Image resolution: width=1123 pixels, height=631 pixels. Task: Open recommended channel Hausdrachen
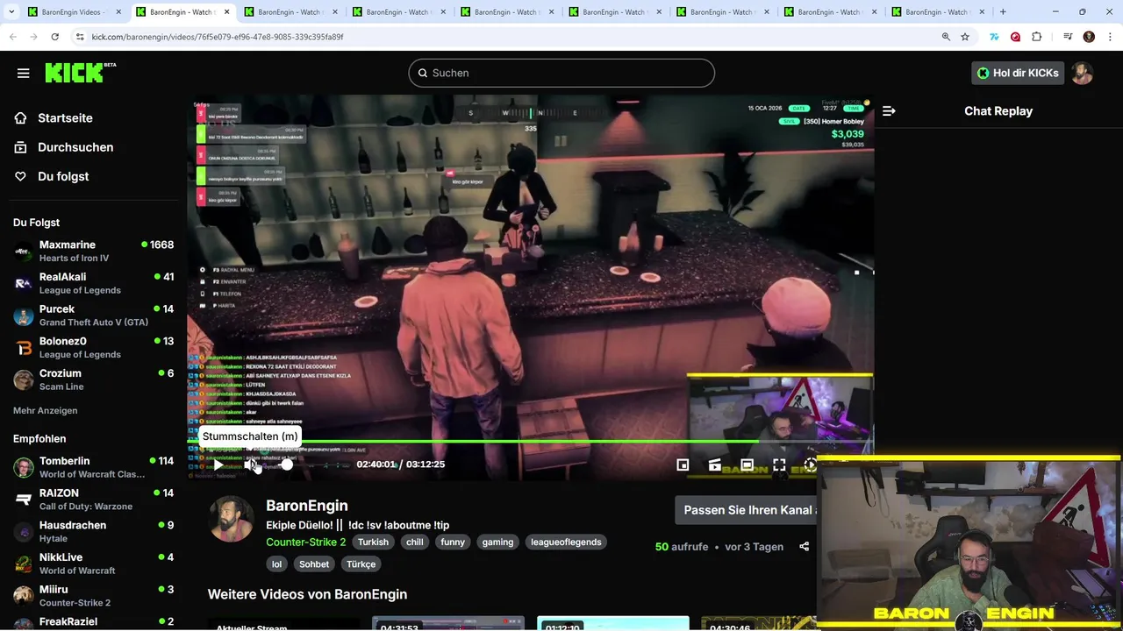94,532
